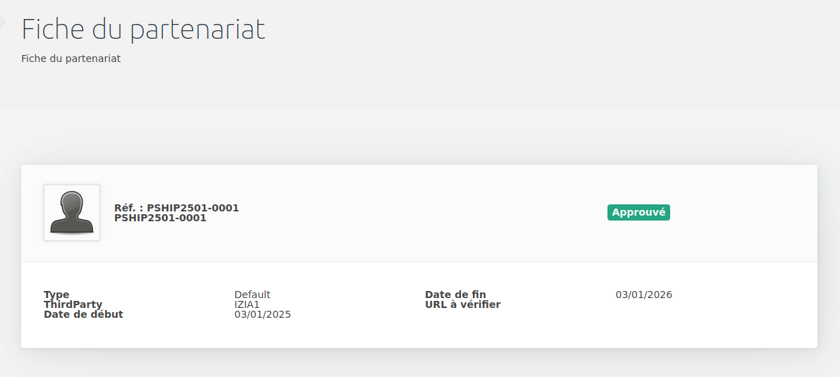The image size is (840, 377).
Task: Click the Date de fin label
Action: point(455,295)
